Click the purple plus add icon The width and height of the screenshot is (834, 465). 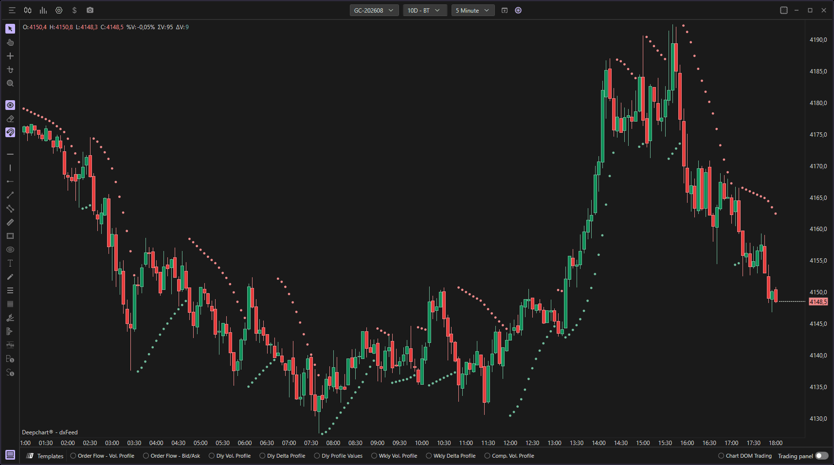(x=518, y=10)
